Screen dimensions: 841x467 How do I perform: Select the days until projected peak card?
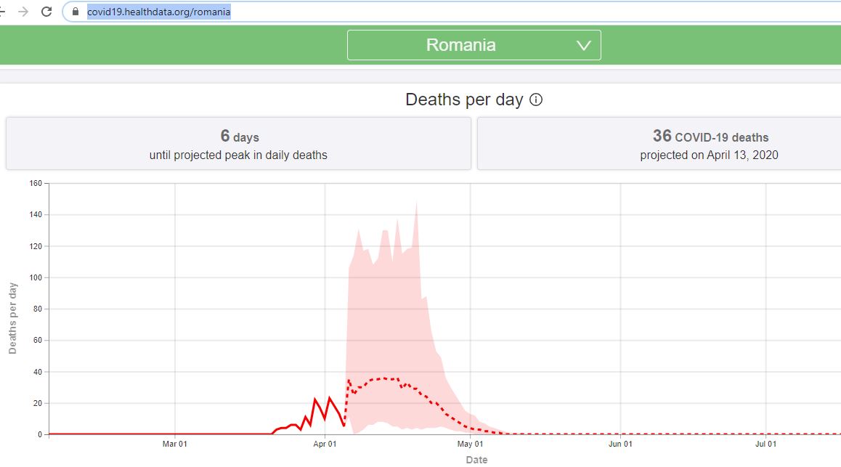238,144
